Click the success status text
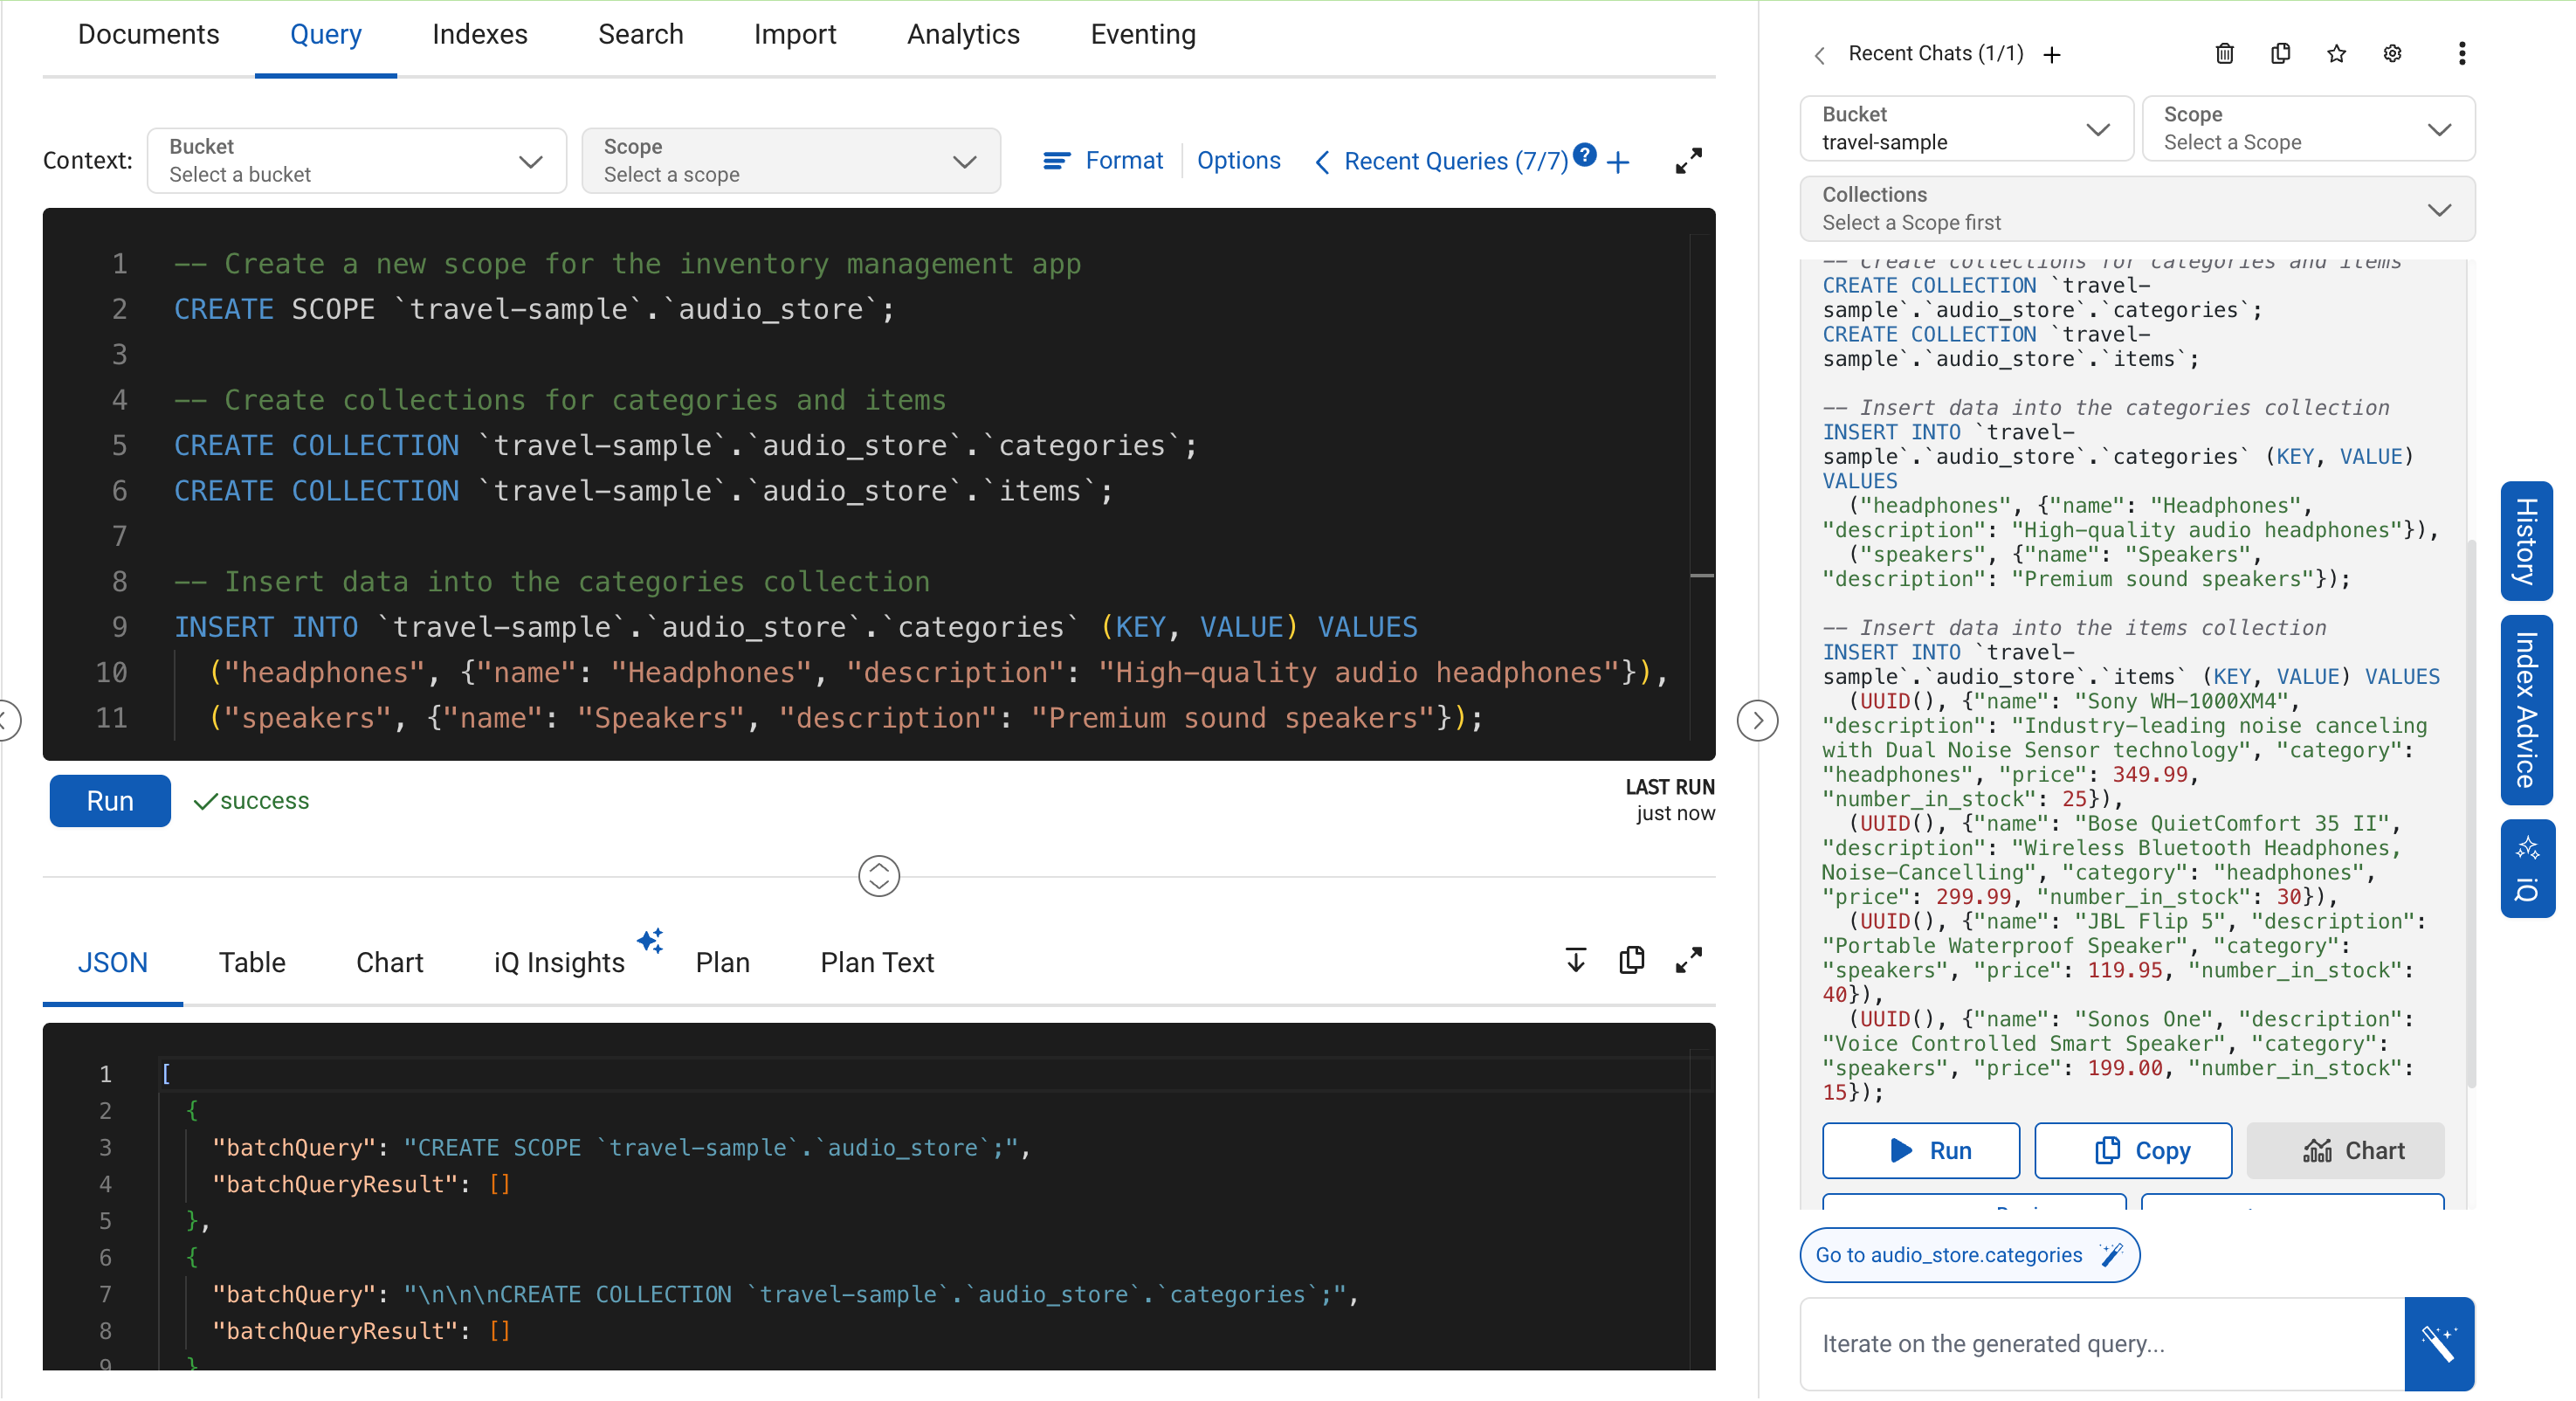This screenshot has width=2576, height=1401. (x=264, y=800)
